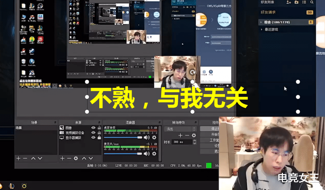The image size is (325, 190).
Task: Open the 淡出 transition dropdown
Action: [x=180, y=129]
